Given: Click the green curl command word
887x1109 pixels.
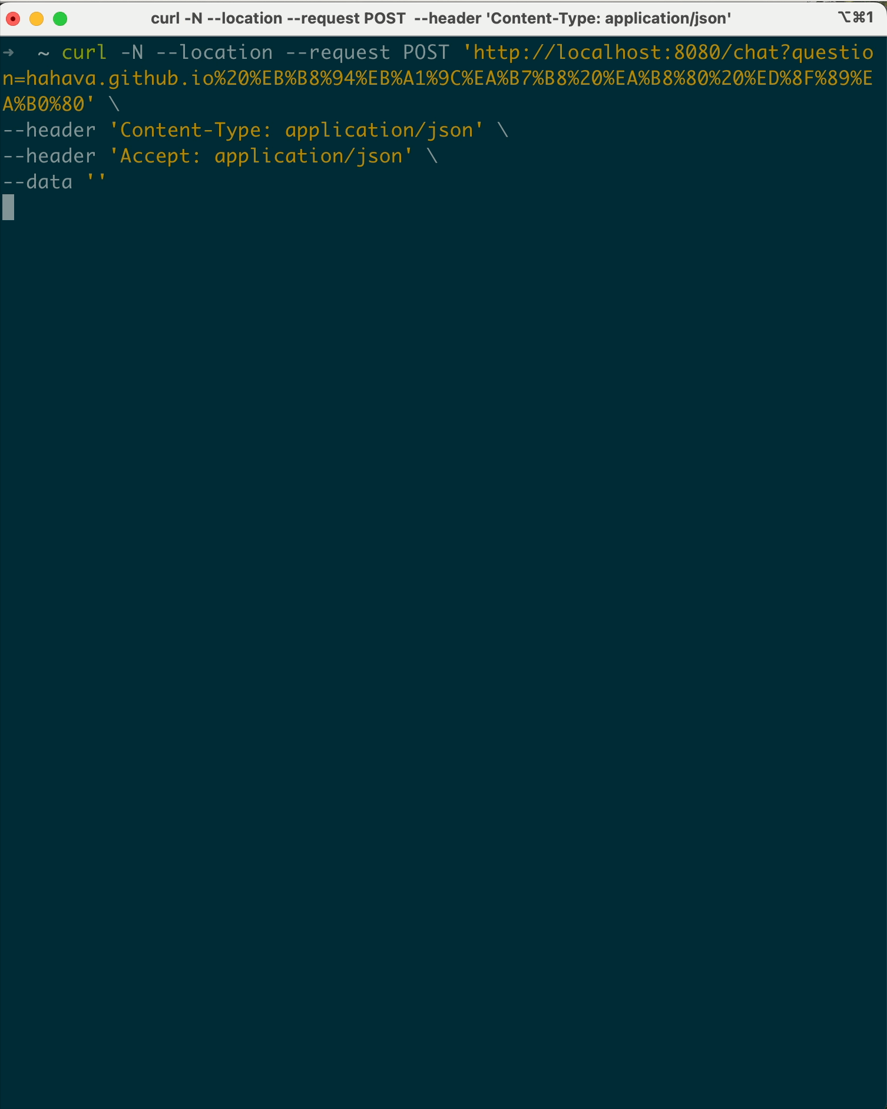Looking at the screenshot, I should pyautogui.click(x=84, y=52).
